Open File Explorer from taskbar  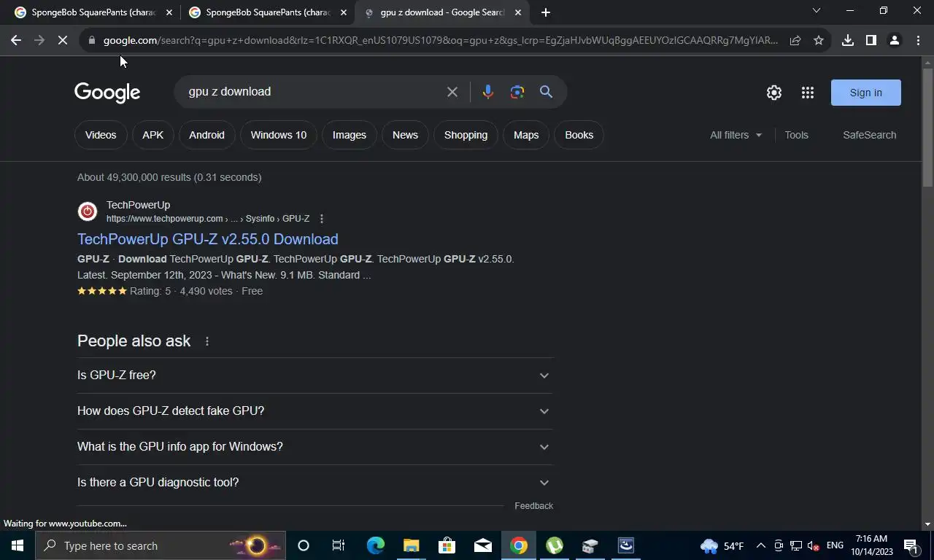point(412,545)
